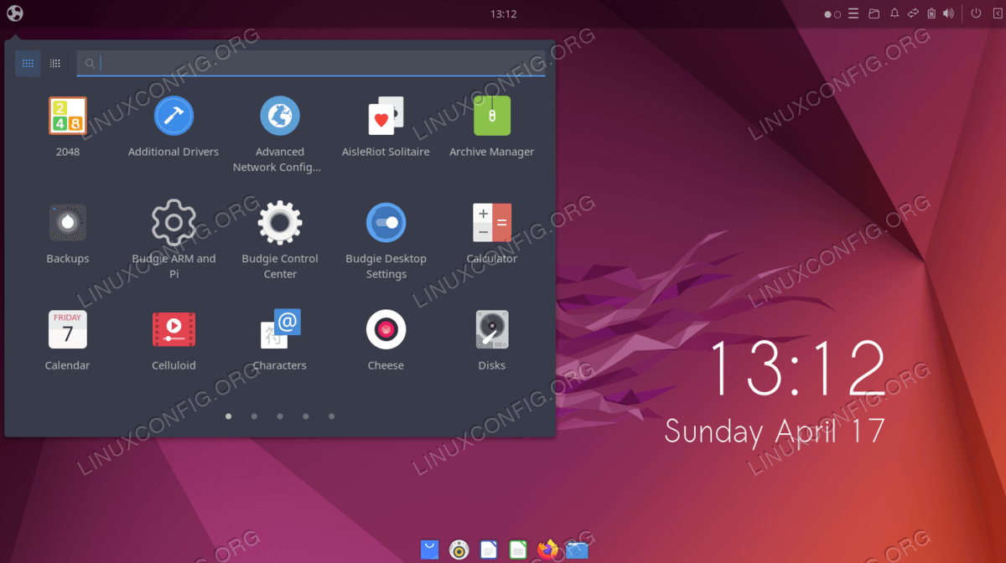Launch Additional Drivers
The height and width of the screenshot is (563, 1006).
coord(174,127)
